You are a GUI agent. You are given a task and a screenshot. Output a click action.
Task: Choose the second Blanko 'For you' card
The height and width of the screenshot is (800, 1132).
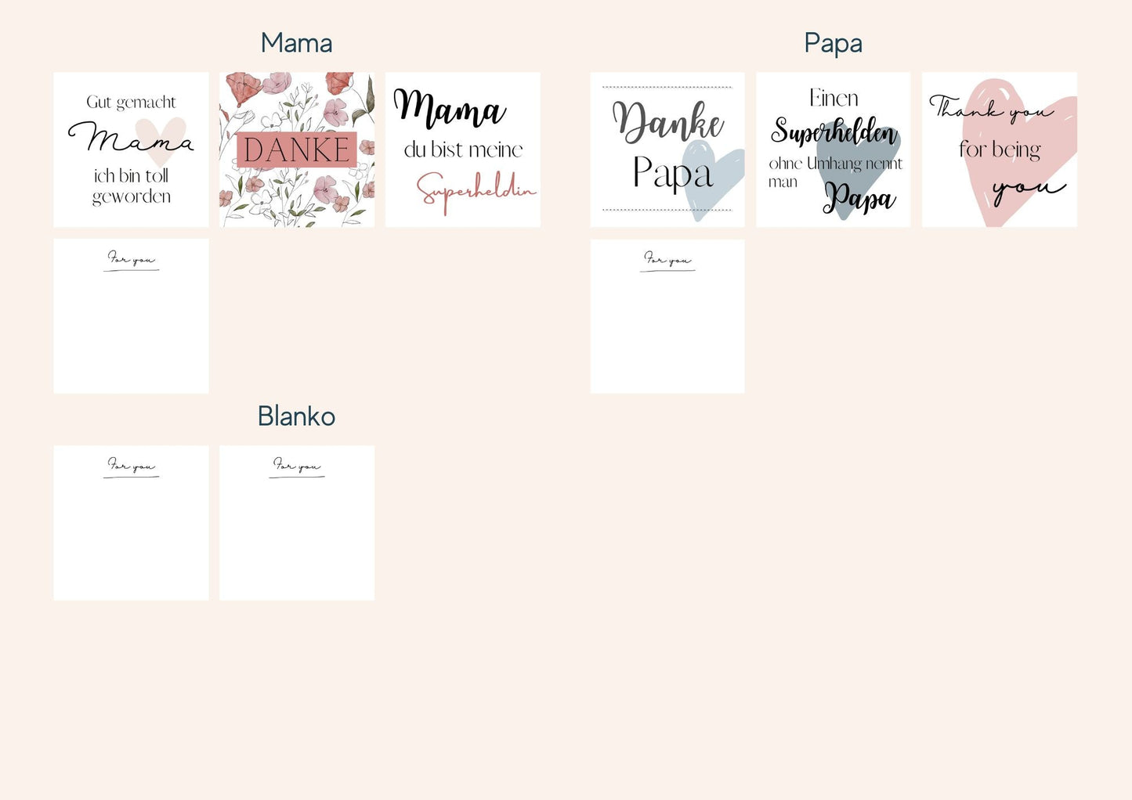[x=297, y=523]
